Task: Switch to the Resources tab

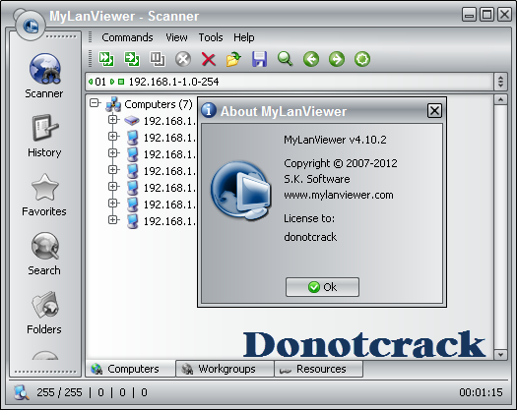Action: pos(318,369)
